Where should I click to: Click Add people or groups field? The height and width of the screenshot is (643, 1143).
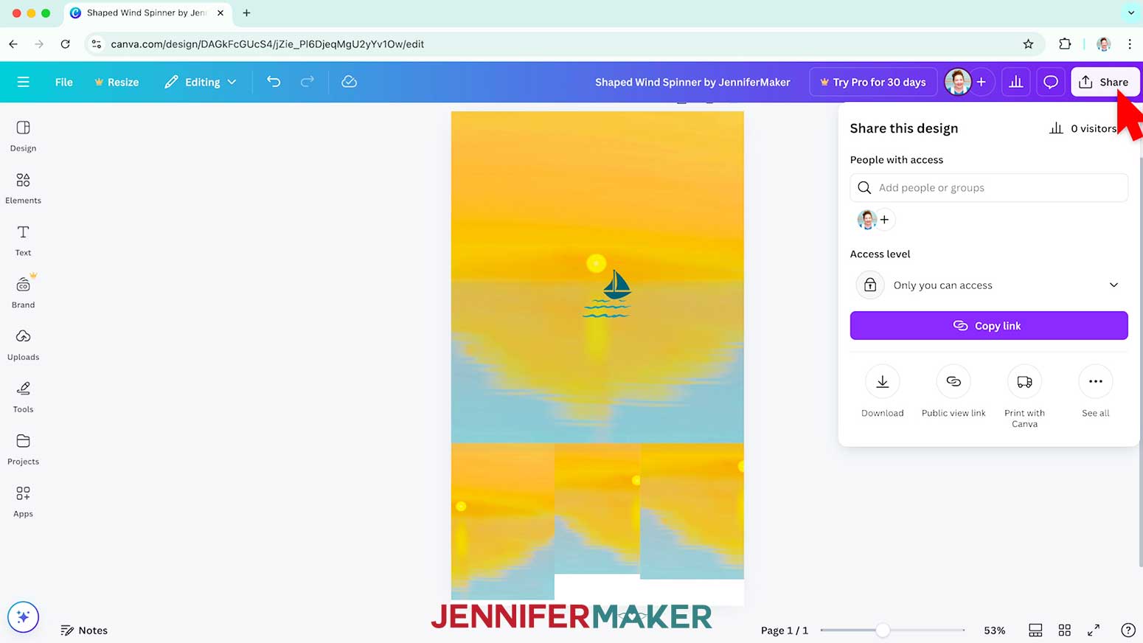pos(989,187)
